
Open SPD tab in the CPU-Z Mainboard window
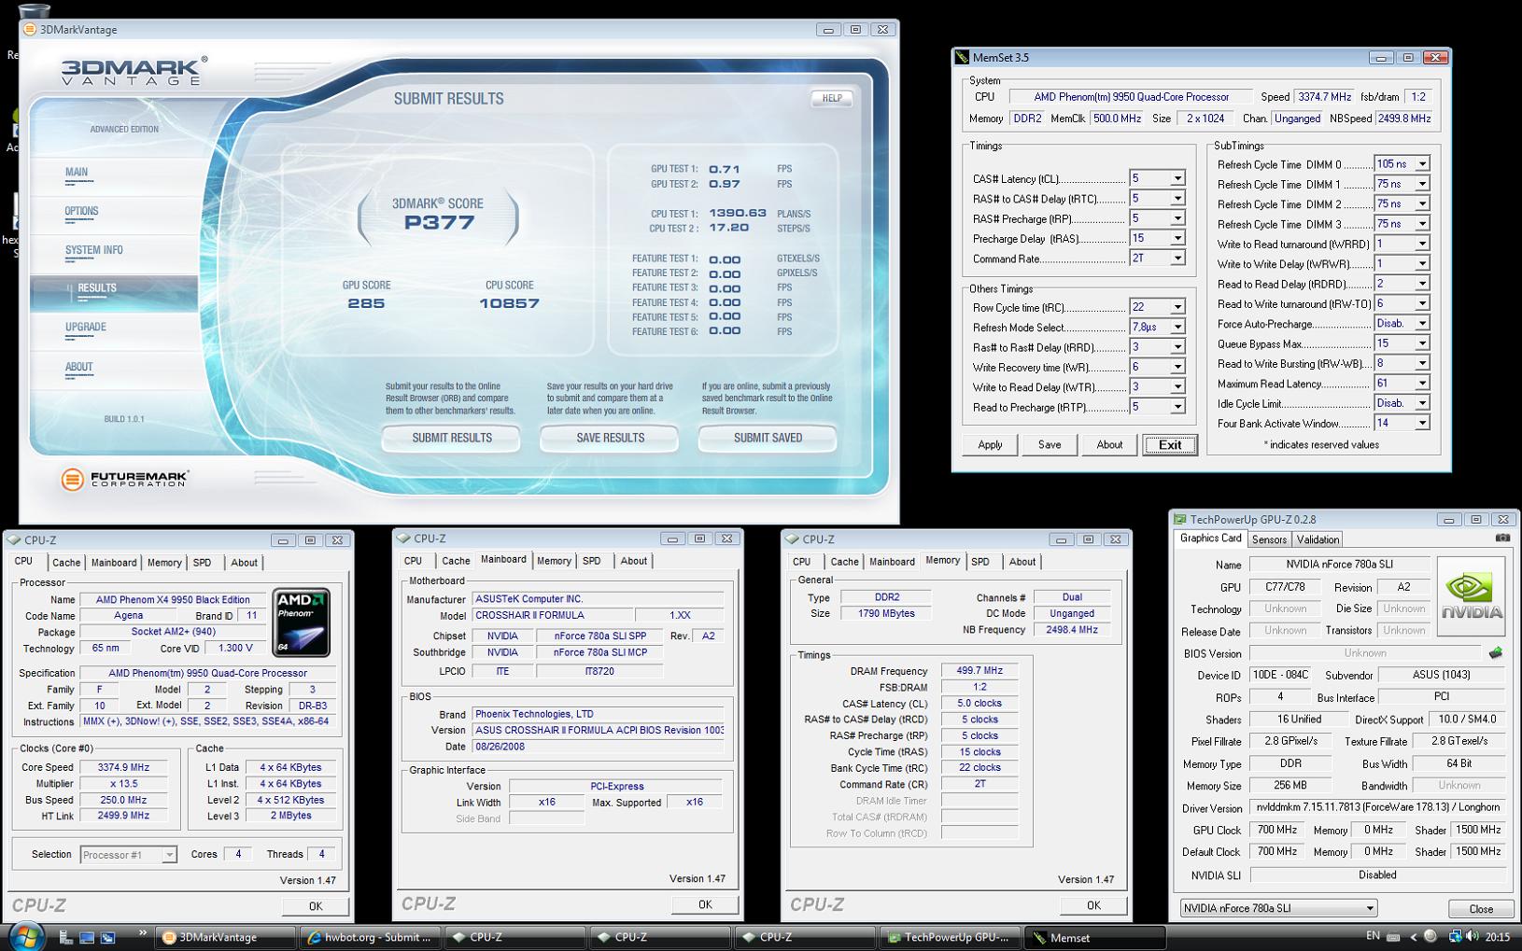point(591,561)
